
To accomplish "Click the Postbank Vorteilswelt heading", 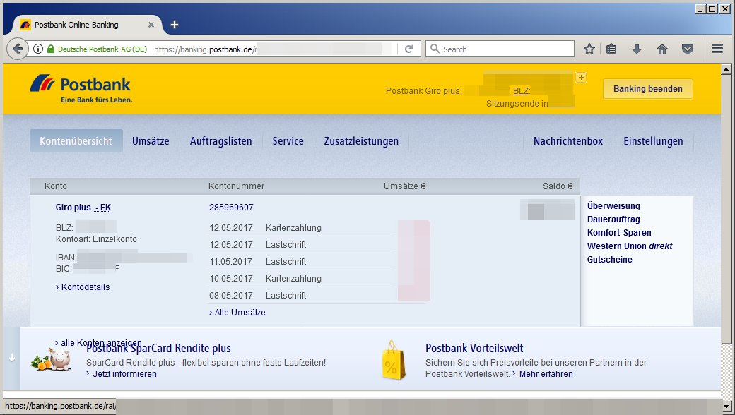I will pyautogui.click(x=474, y=348).
